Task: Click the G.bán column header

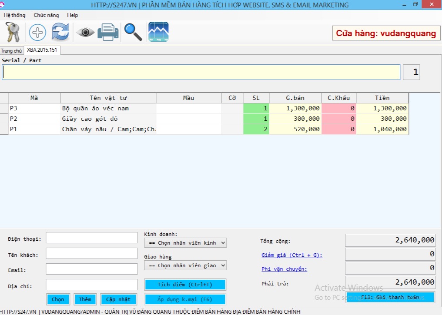Action: pos(295,98)
